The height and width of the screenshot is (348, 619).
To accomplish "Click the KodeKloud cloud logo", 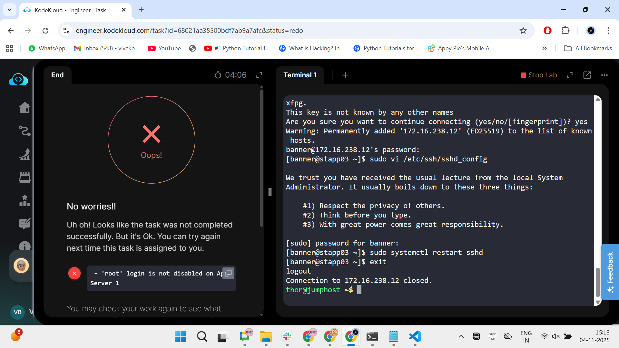I will click(x=18, y=80).
